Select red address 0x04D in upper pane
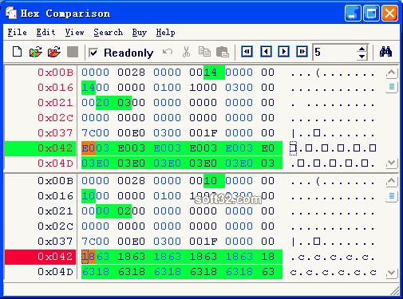This screenshot has height=299, width=403. tap(55, 163)
